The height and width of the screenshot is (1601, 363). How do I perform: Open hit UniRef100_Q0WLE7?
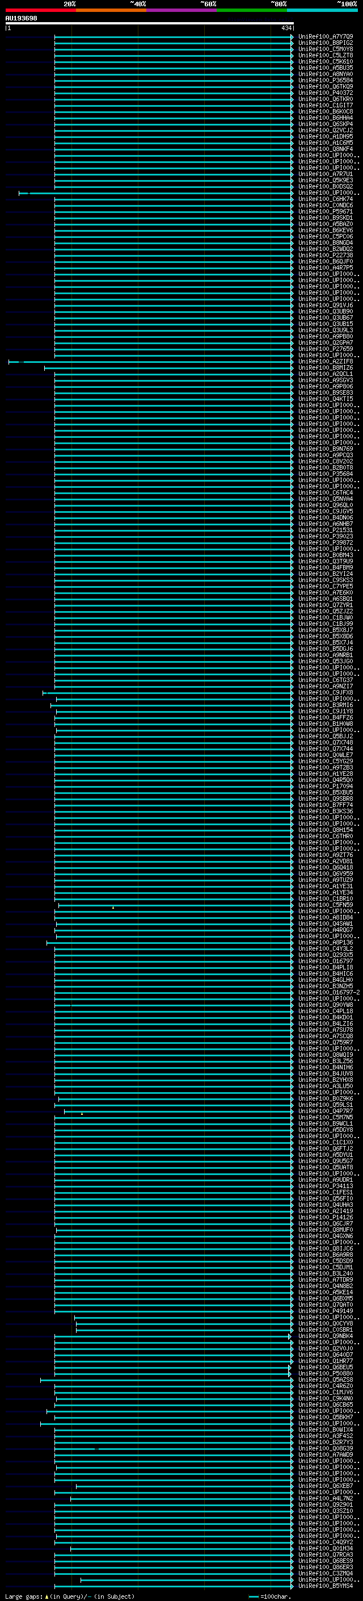(x=325, y=755)
